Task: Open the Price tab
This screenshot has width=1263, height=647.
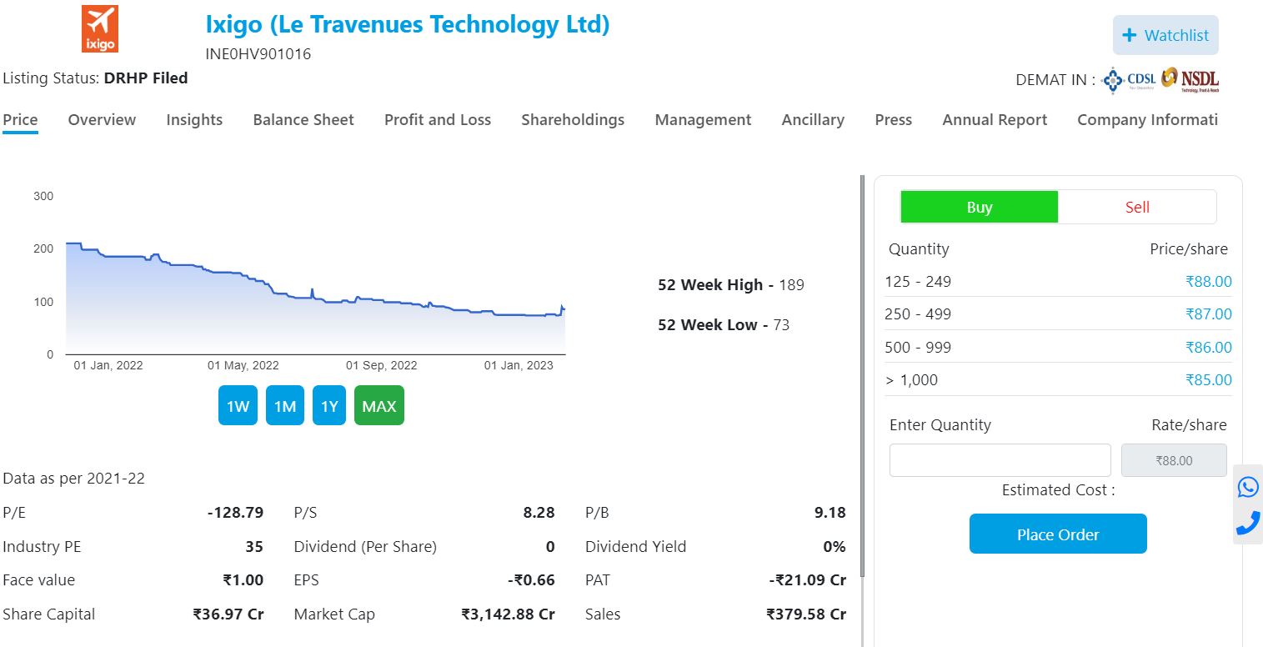Action: click(x=20, y=120)
